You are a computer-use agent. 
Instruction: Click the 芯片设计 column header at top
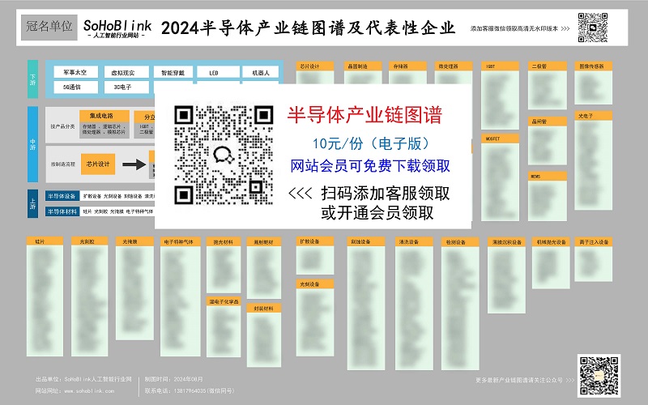coord(315,66)
